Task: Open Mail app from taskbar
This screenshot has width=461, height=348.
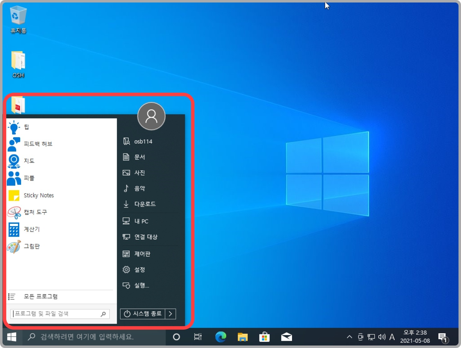Action: 286,337
